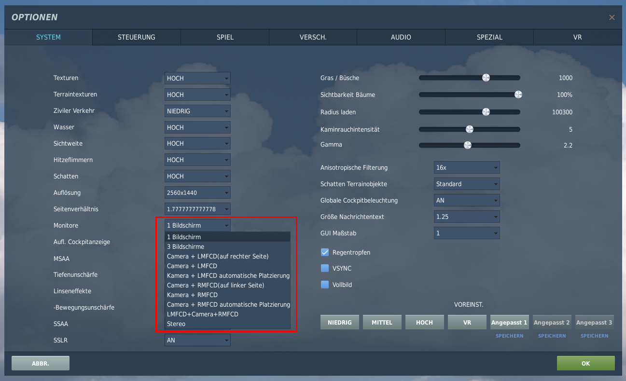
Task: Apply the HOCH preset button
Action: coord(425,322)
